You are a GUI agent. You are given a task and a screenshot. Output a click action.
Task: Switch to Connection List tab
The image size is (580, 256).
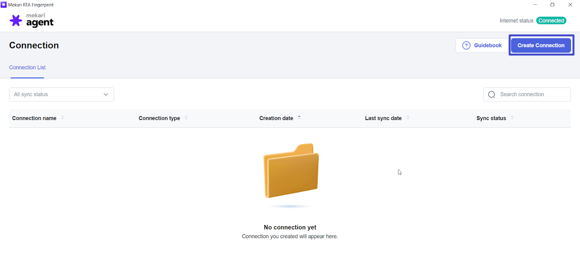pyautogui.click(x=27, y=68)
